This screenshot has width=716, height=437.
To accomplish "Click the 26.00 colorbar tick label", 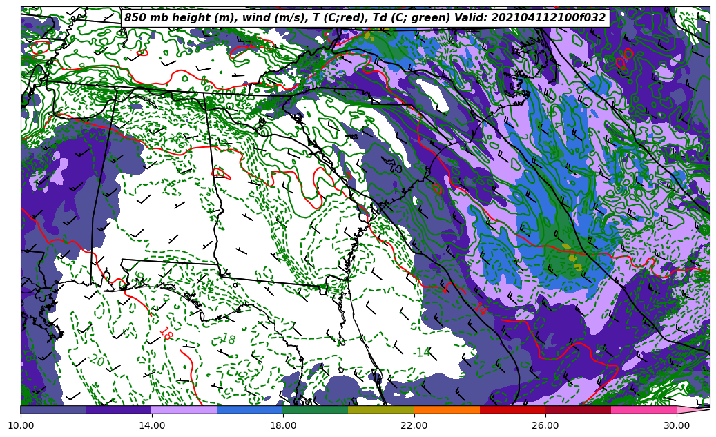I will 545,425.
